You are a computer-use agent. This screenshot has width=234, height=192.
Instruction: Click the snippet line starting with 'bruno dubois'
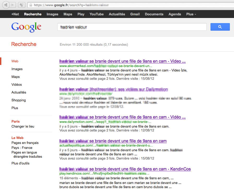coord(116,187)
